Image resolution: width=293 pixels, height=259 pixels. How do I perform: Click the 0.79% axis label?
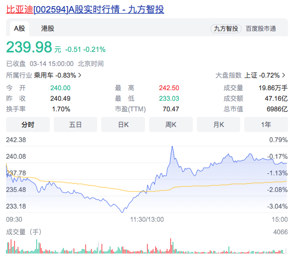coord(278,140)
